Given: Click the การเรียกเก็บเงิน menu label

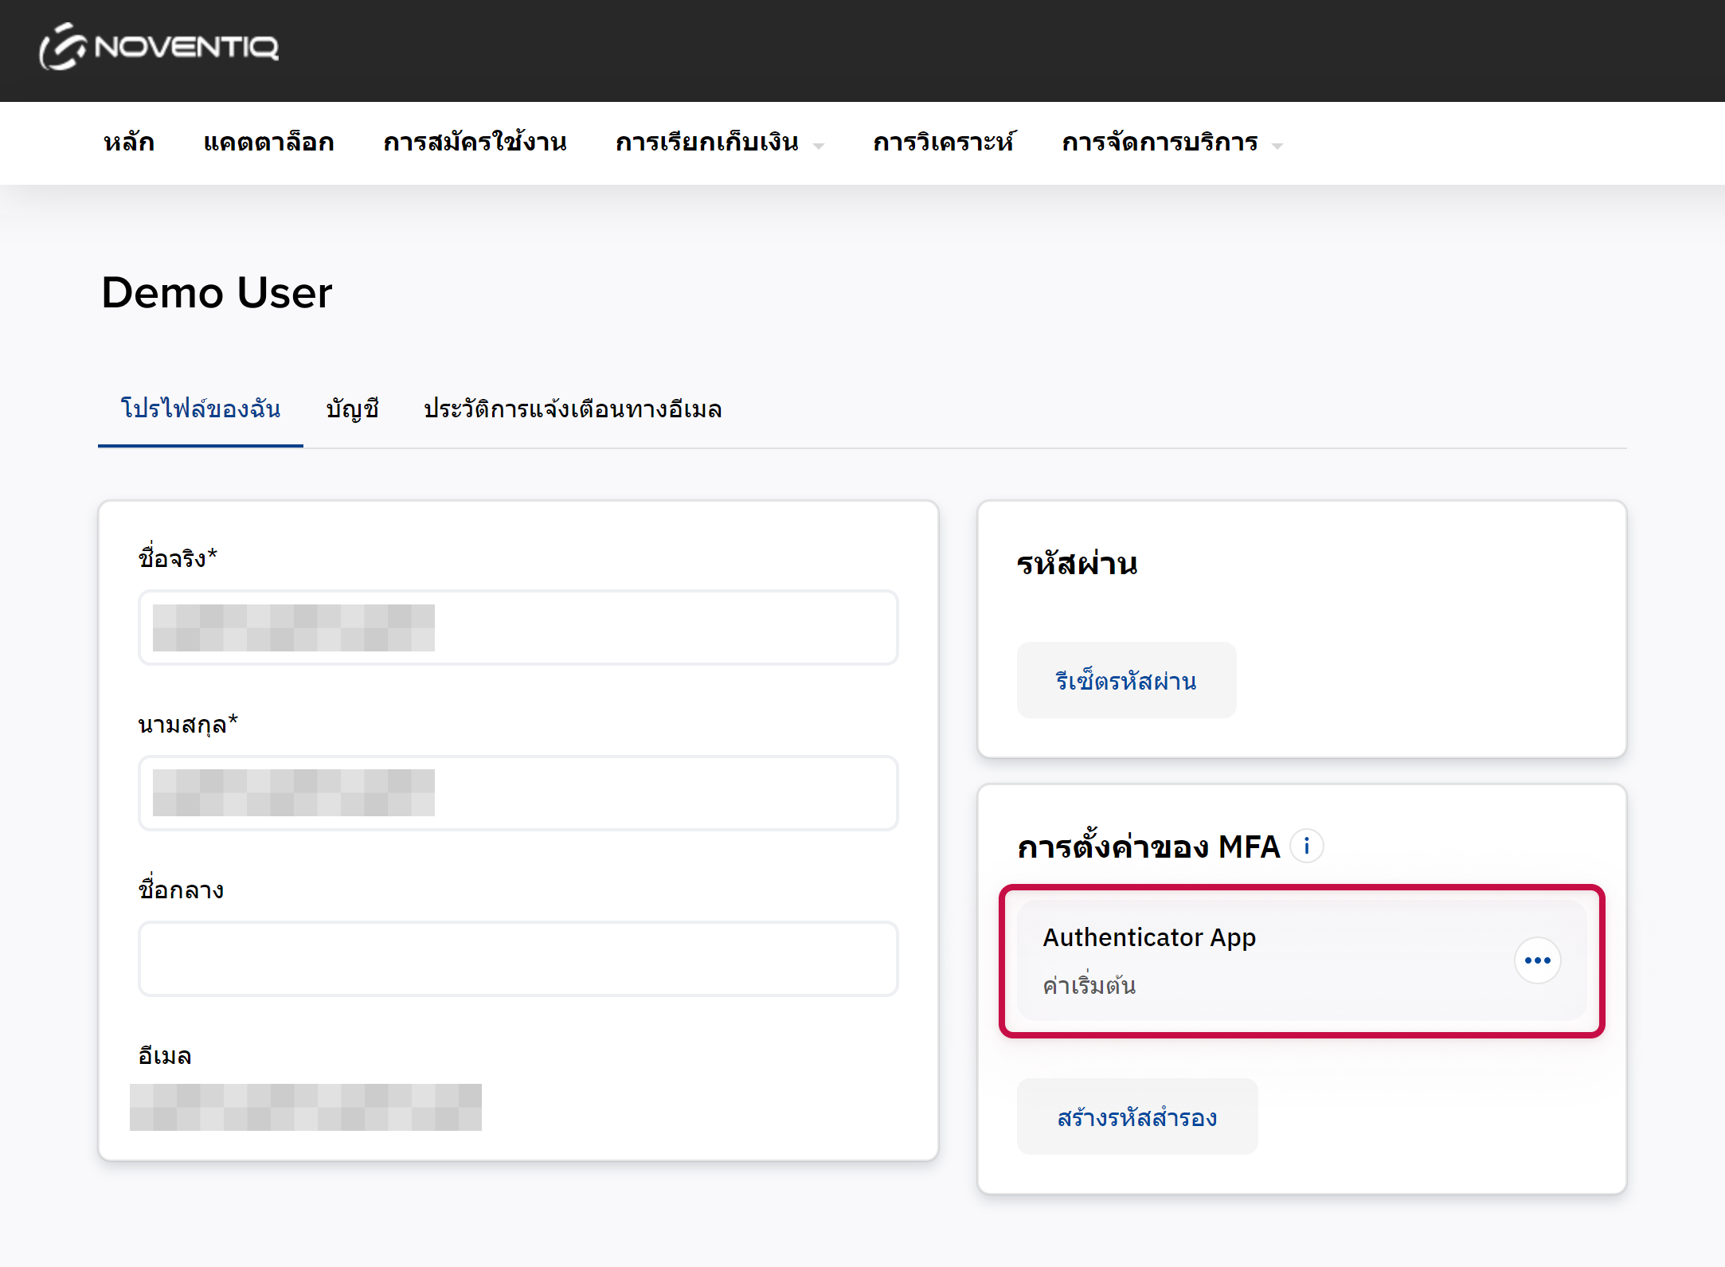Looking at the screenshot, I should (x=706, y=143).
